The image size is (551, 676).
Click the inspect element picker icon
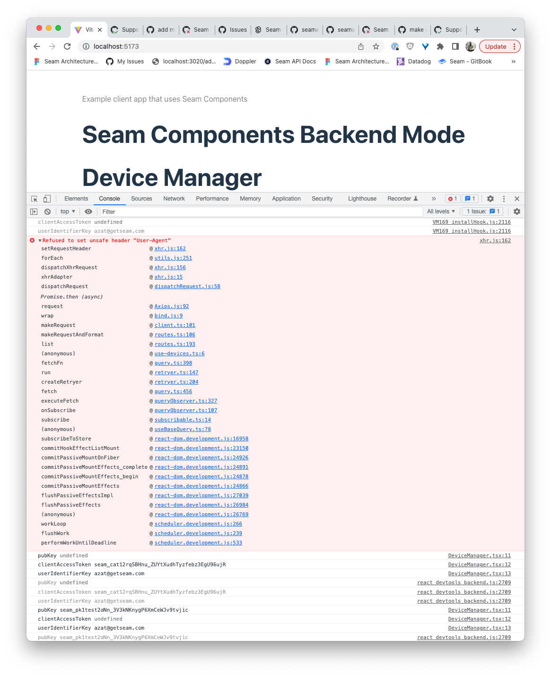click(35, 199)
